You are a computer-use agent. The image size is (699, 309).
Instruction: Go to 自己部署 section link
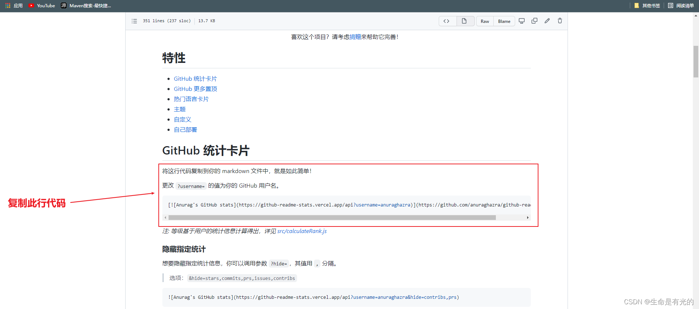coord(185,130)
